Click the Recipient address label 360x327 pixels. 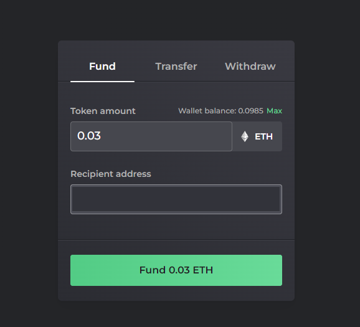click(x=111, y=174)
